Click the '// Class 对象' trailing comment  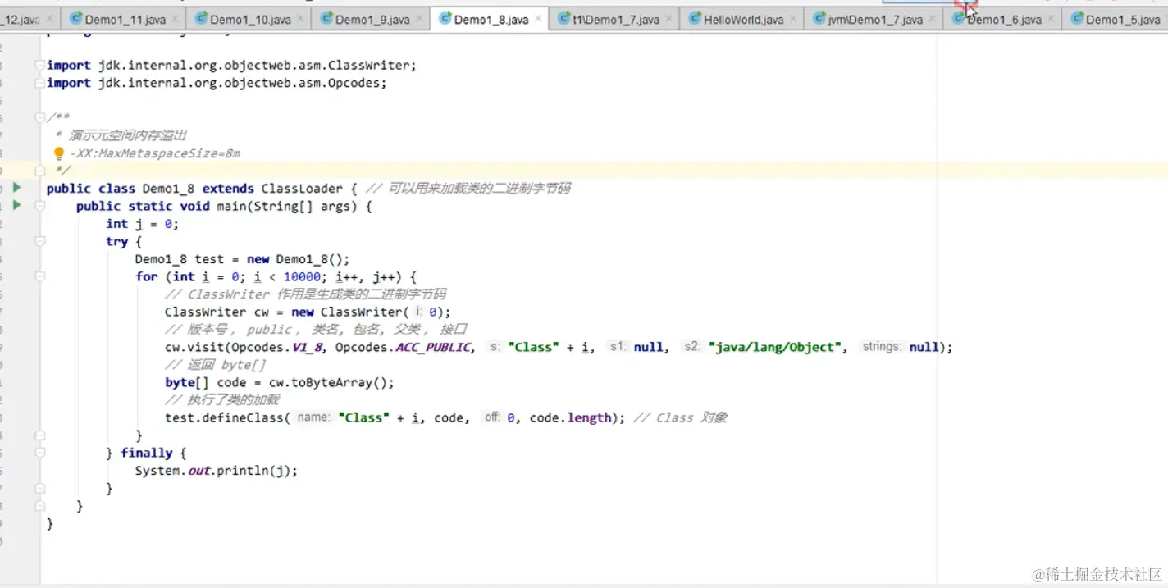pyautogui.click(x=680, y=417)
